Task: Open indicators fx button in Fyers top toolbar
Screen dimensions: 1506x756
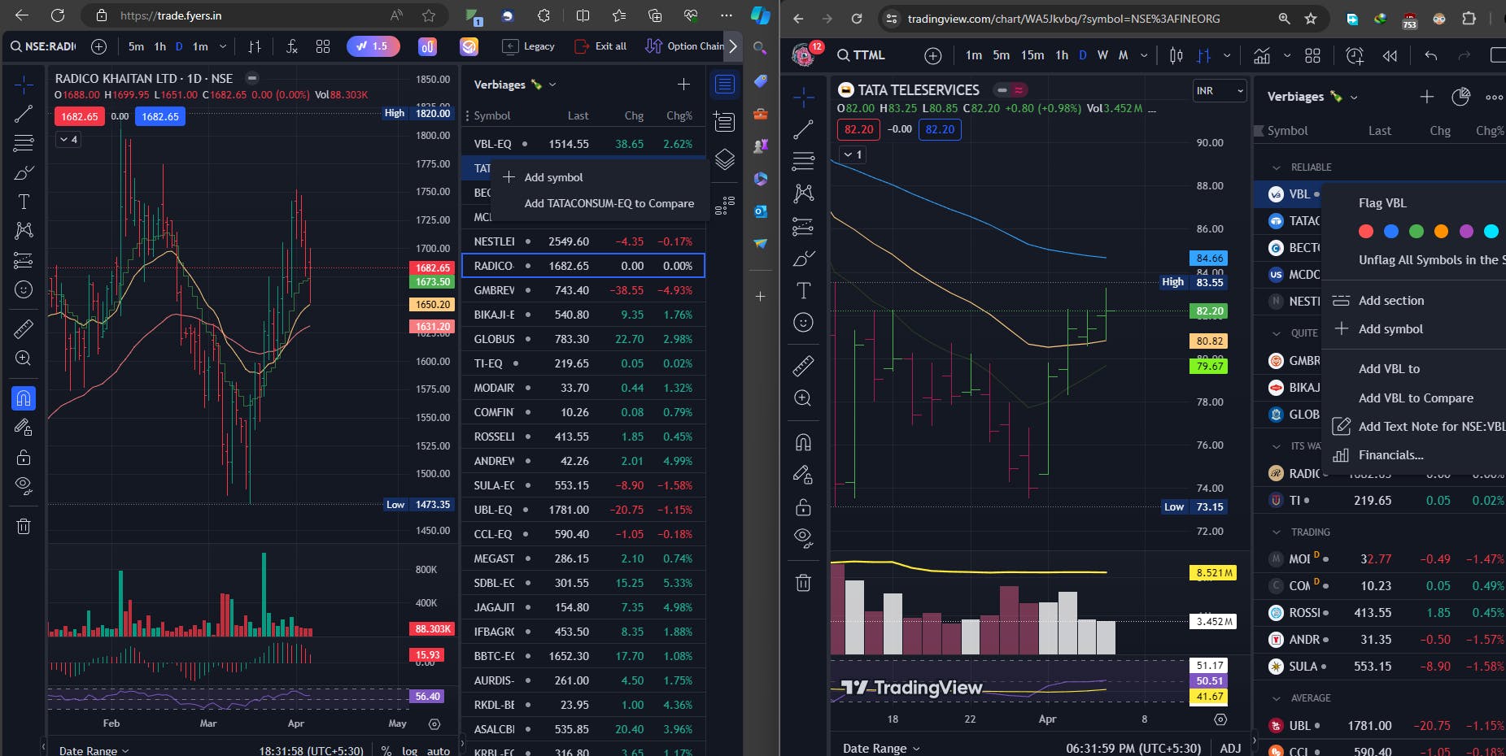Action: pyautogui.click(x=292, y=46)
